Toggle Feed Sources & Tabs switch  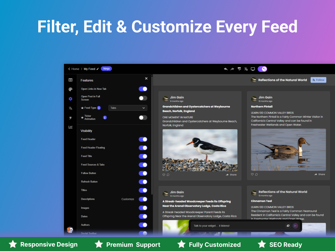pyautogui.click(x=143, y=165)
